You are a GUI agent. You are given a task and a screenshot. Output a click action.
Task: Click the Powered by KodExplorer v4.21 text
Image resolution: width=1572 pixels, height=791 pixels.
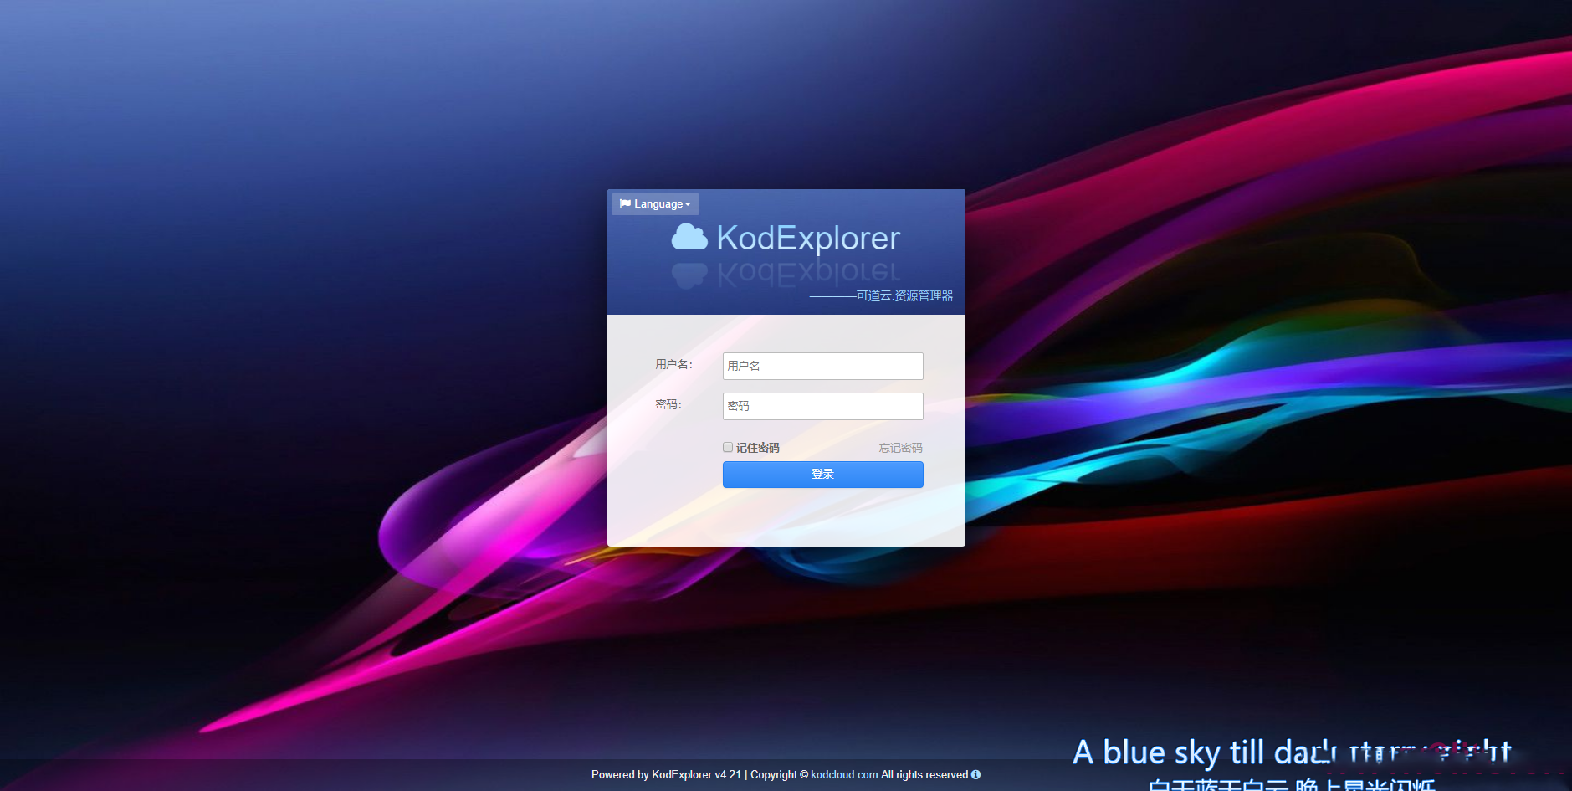(x=666, y=774)
